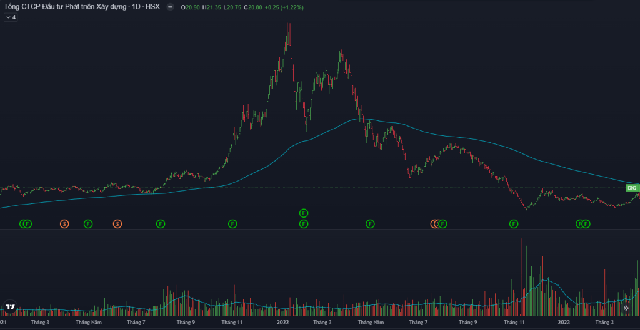640x330 pixels.
Task: Click the 2022 label on the time axis
Action: (x=283, y=323)
